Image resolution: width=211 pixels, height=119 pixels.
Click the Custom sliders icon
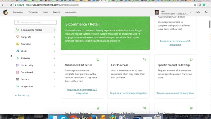pyautogui.click(x=17, y=79)
